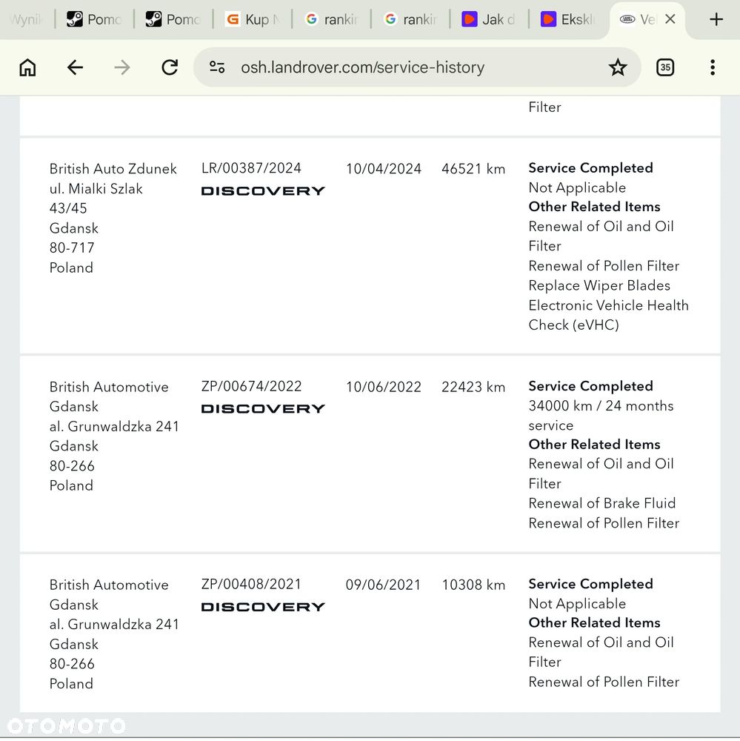The width and height of the screenshot is (740, 741).
Task: Click Electronic Vehicle Health Check item
Action: coord(608,315)
